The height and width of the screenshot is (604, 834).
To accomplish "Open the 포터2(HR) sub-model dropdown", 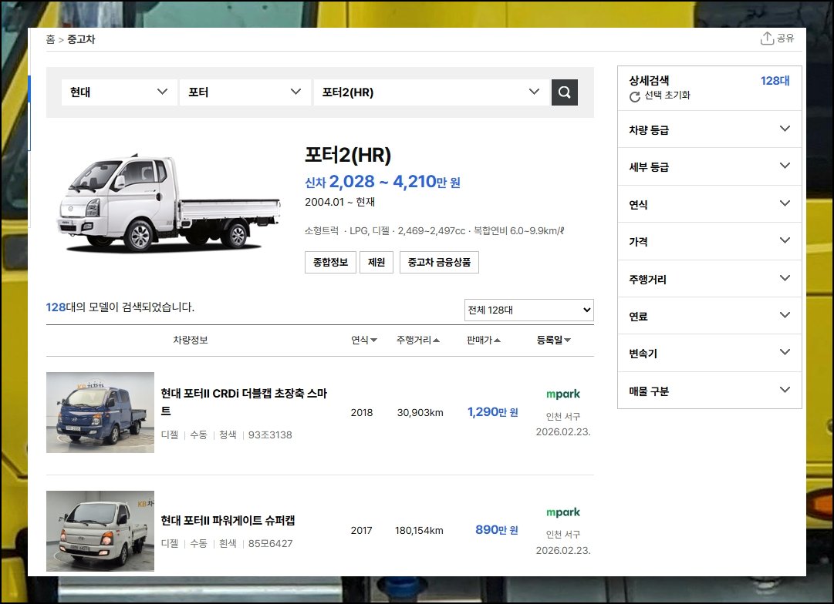I will coord(431,92).
